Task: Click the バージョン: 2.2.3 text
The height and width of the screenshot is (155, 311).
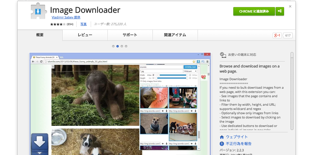Action: [x=232, y=150]
